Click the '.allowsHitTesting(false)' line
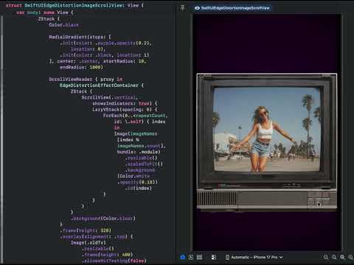This screenshot has width=354, height=265. tap(114, 261)
